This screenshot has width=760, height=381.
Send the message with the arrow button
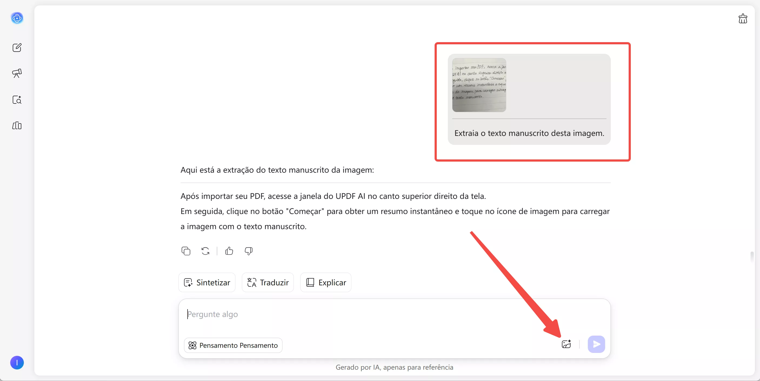point(596,344)
